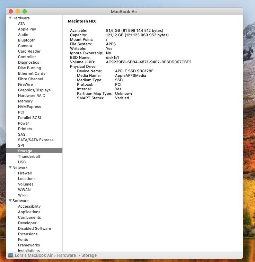Collapse the Software section triangle
The width and height of the screenshot is (255, 262).
pyautogui.click(x=10, y=201)
